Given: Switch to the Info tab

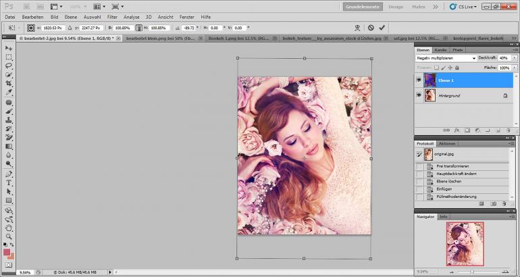Looking at the screenshot, I should coord(444,217).
